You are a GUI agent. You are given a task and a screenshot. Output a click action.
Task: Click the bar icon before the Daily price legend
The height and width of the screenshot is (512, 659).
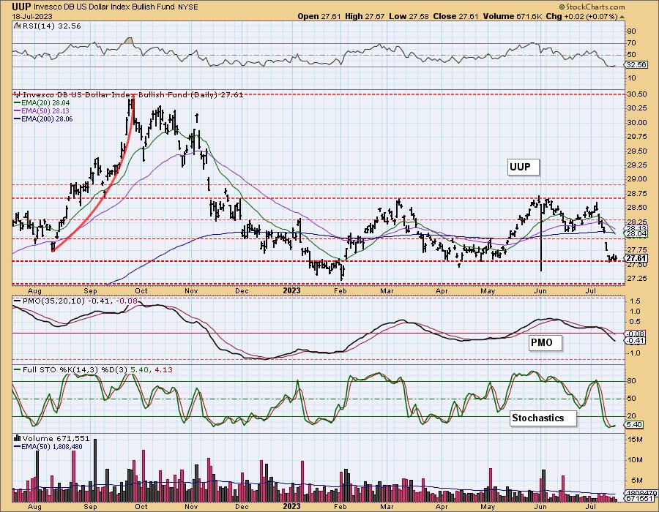point(18,94)
